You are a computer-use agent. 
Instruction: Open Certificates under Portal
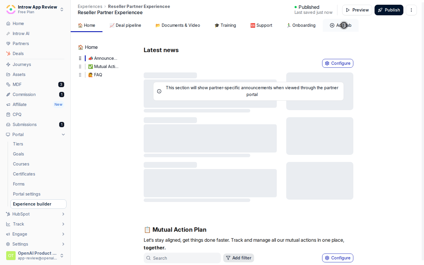24,174
